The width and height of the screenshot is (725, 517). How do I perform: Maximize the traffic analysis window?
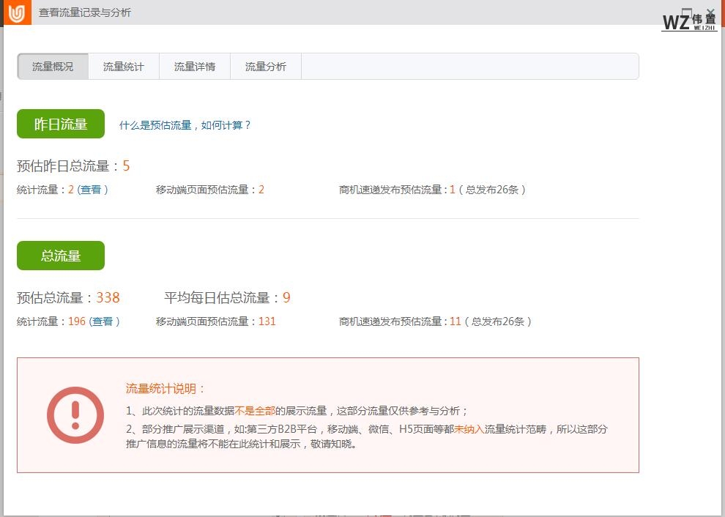point(686,11)
